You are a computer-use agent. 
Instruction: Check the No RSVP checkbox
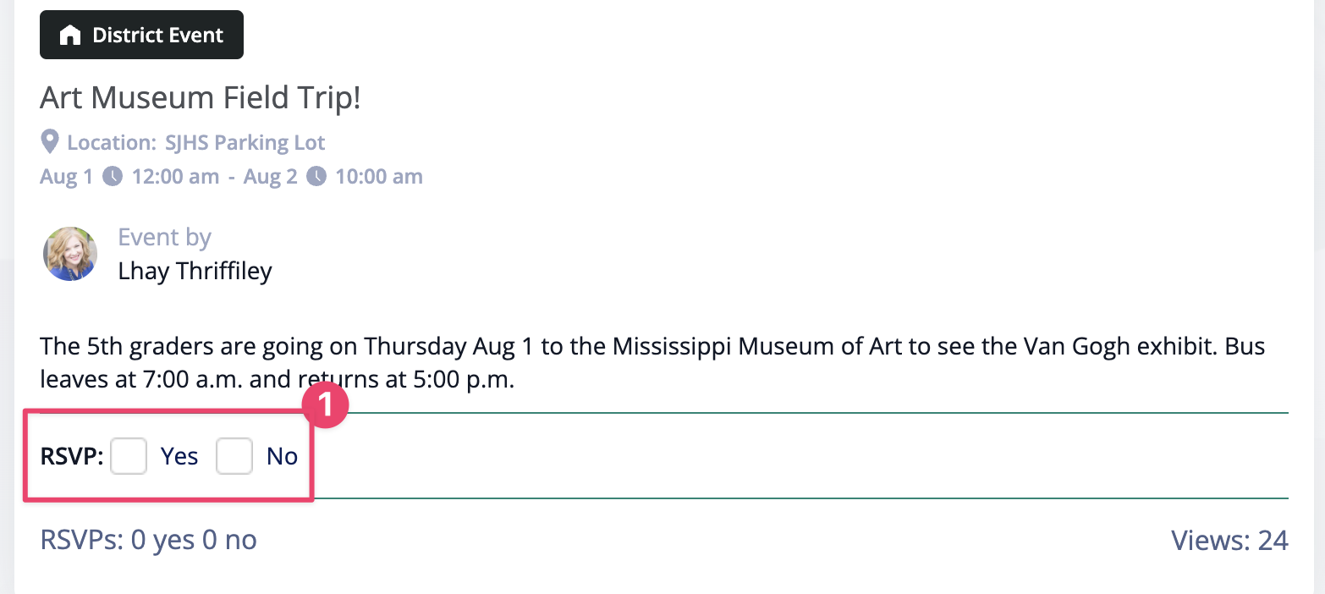pyautogui.click(x=234, y=456)
